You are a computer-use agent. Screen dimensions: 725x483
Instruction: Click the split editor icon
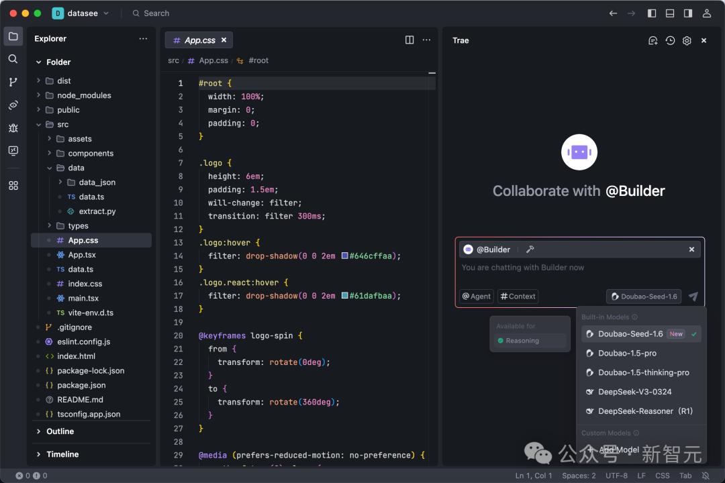409,40
